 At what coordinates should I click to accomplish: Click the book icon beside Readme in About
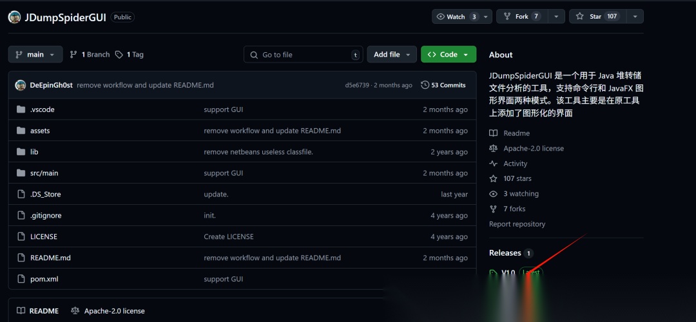(x=493, y=133)
